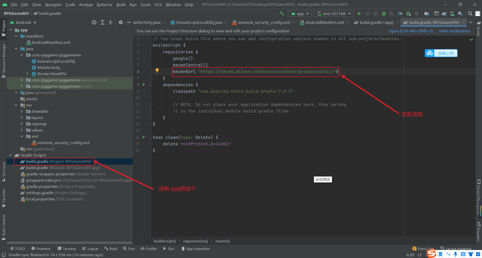Open the app run configuration dropdown

(300, 14)
